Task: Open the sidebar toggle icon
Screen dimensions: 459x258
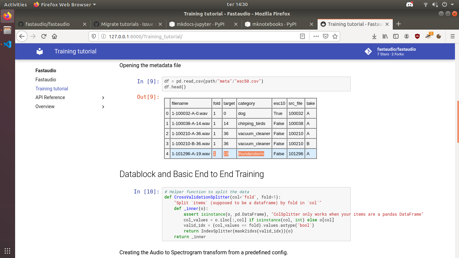Action: coord(396,36)
